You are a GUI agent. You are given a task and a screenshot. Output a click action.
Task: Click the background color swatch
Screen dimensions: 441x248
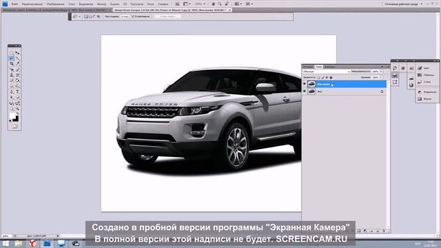pos(17,119)
